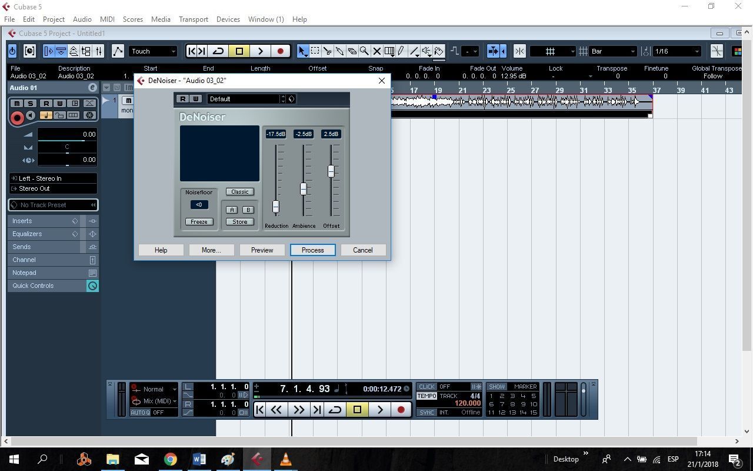Click the DeNoiser Ambience slider handle
Image resolution: width=753 pixels, height=471 pixels.
[304, 189]
